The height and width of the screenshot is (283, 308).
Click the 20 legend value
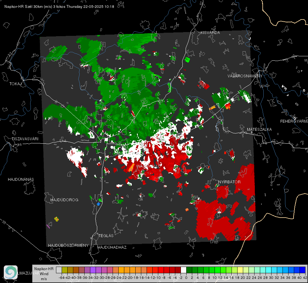tap(243, 278)
